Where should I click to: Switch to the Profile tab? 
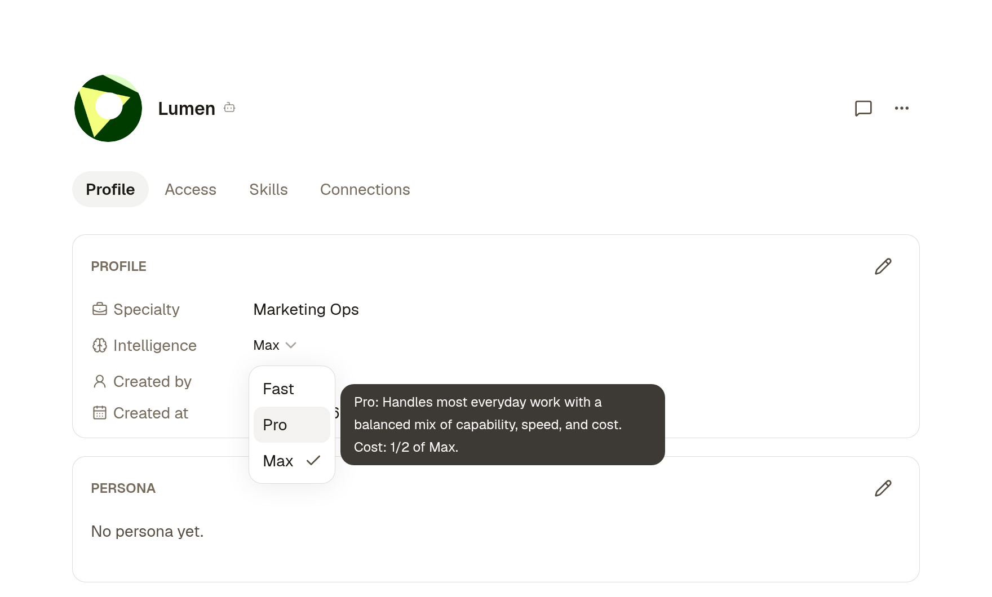pos(110,189)
